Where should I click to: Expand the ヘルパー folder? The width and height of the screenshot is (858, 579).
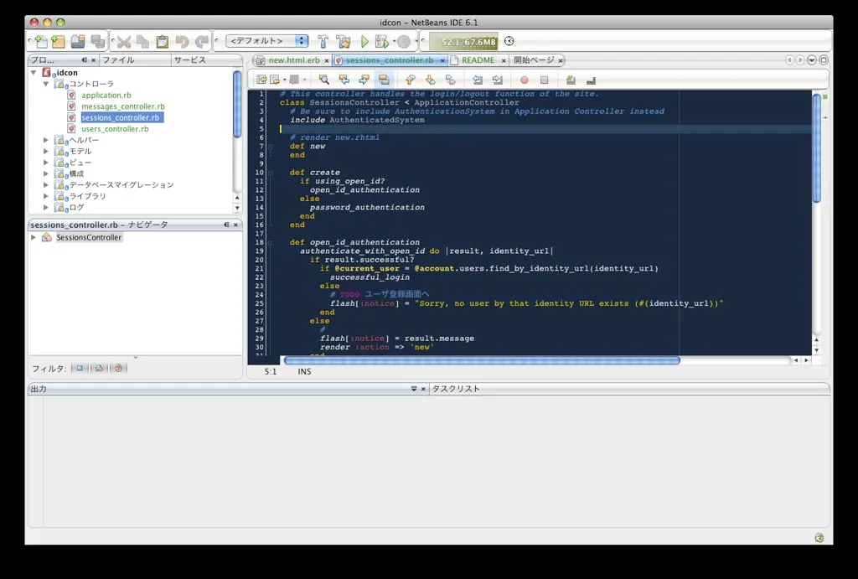click(46, 140)
